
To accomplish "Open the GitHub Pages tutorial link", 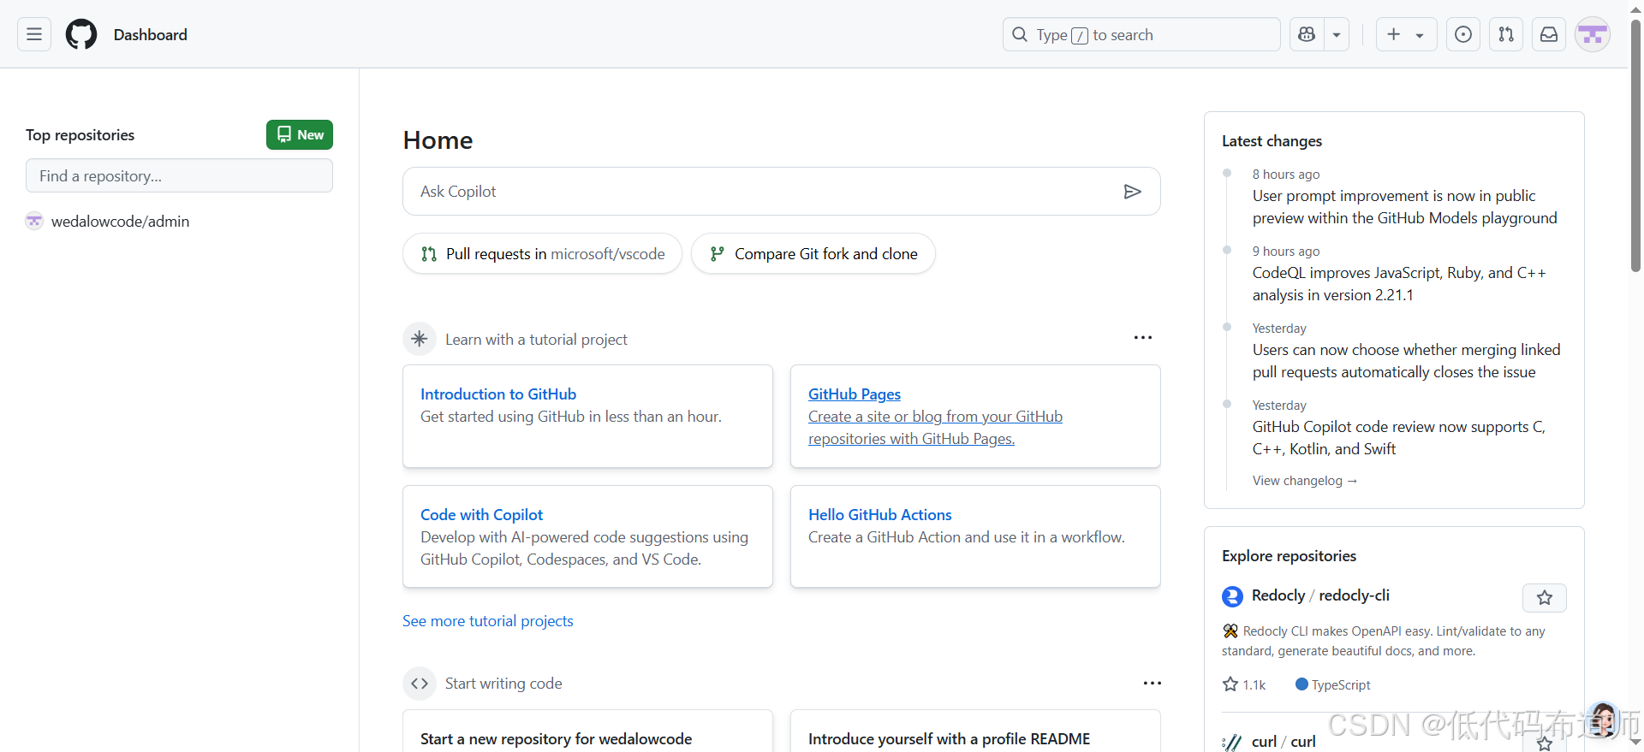I will point(855,394).
